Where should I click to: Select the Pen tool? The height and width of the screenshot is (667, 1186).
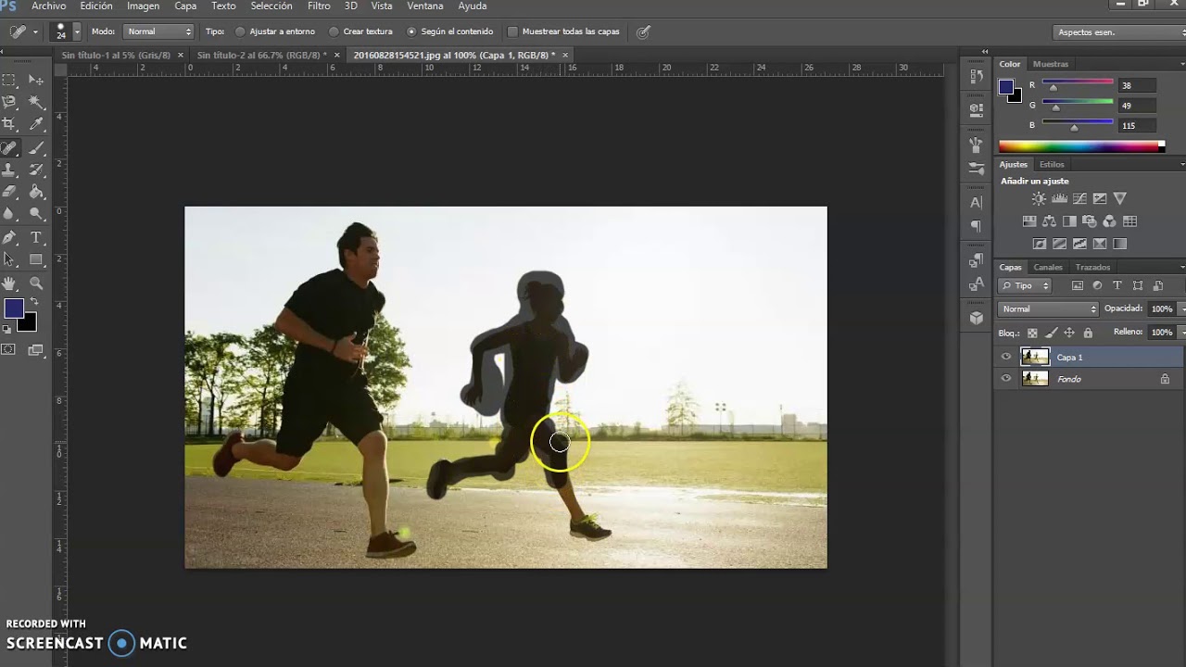(x=9, y=238)
